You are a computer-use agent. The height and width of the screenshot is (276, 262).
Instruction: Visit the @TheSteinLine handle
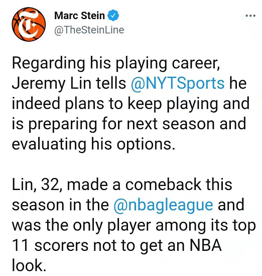[x=89, y=30]
